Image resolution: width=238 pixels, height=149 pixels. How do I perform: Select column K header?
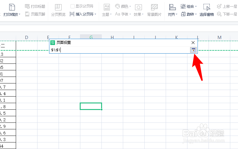point(176,36)
